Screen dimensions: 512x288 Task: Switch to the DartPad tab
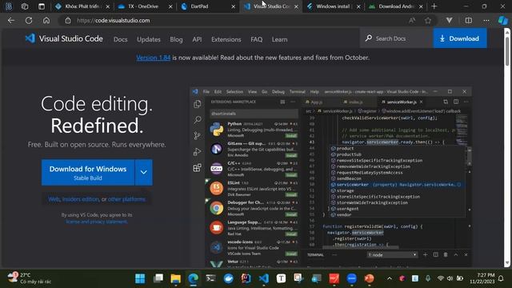tap(208, 6)
